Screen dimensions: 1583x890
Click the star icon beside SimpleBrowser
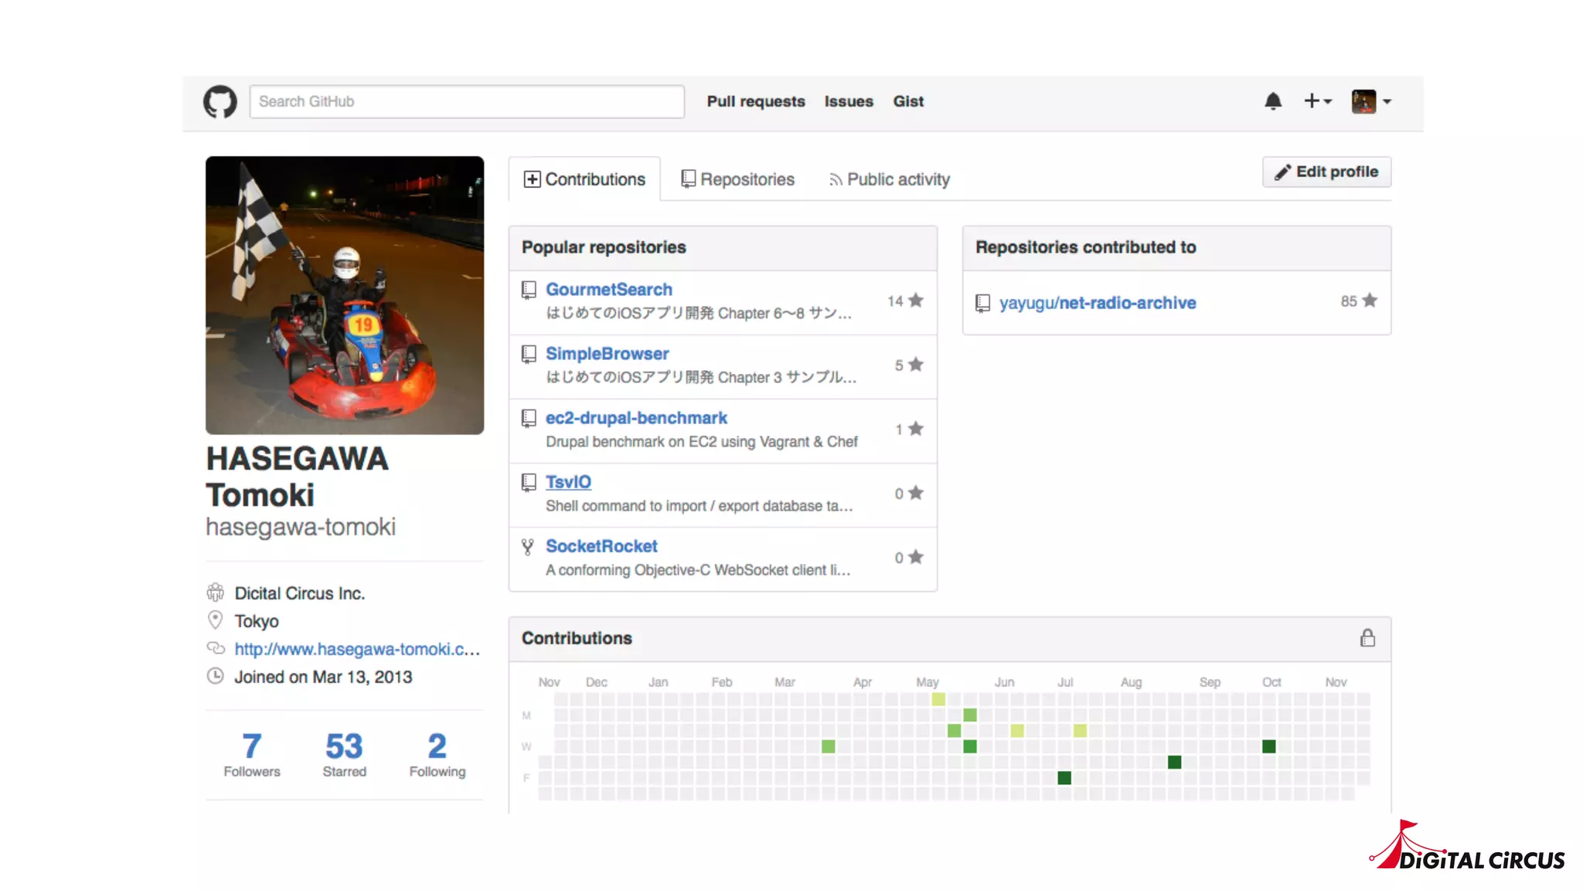tap(916, 365)
